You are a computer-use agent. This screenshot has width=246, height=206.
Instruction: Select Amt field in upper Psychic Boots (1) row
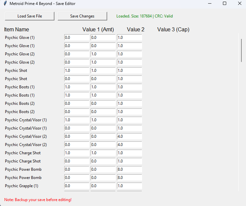click(77, 87)
